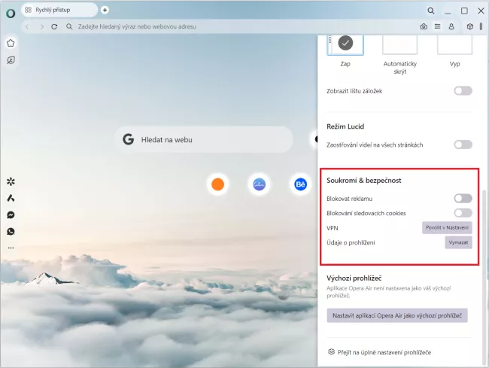Take a snapshot with the camera icon

coord(424,26)
